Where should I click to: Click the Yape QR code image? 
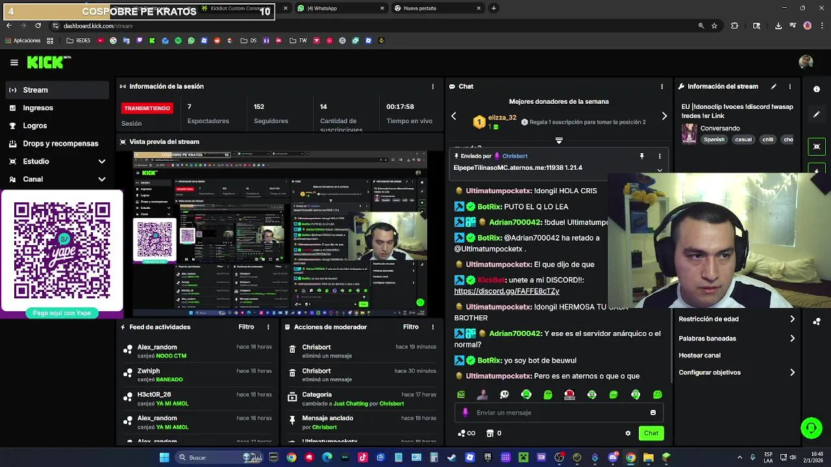pyautogui.click(x=62, y=250)
